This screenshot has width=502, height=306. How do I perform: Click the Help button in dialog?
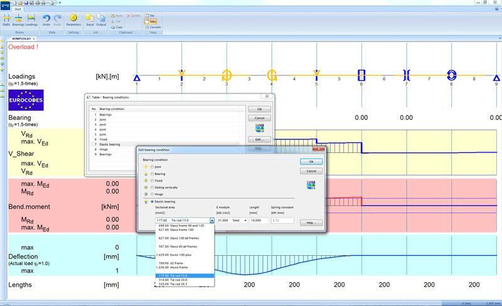point(311,223)
